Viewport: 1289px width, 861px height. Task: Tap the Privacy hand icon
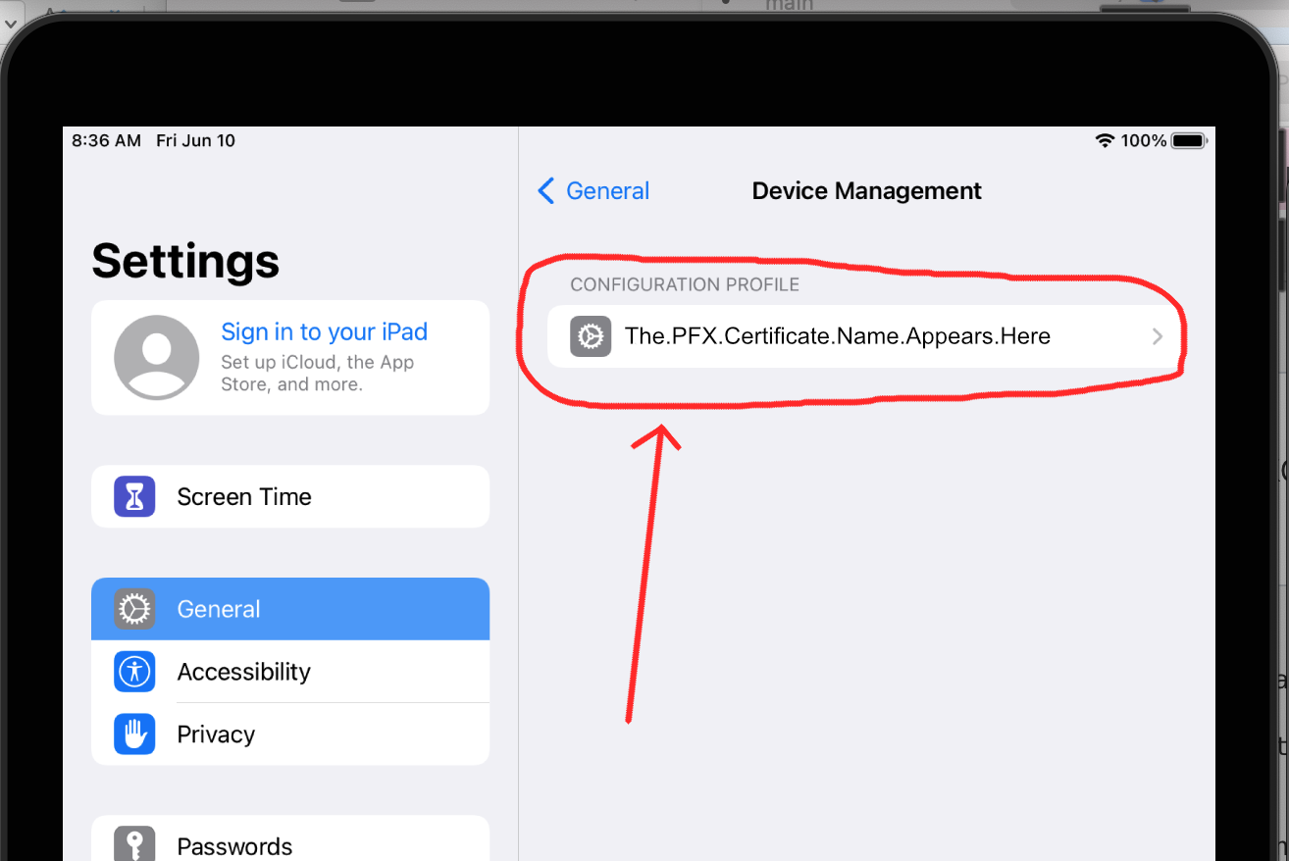click(134, 734)
